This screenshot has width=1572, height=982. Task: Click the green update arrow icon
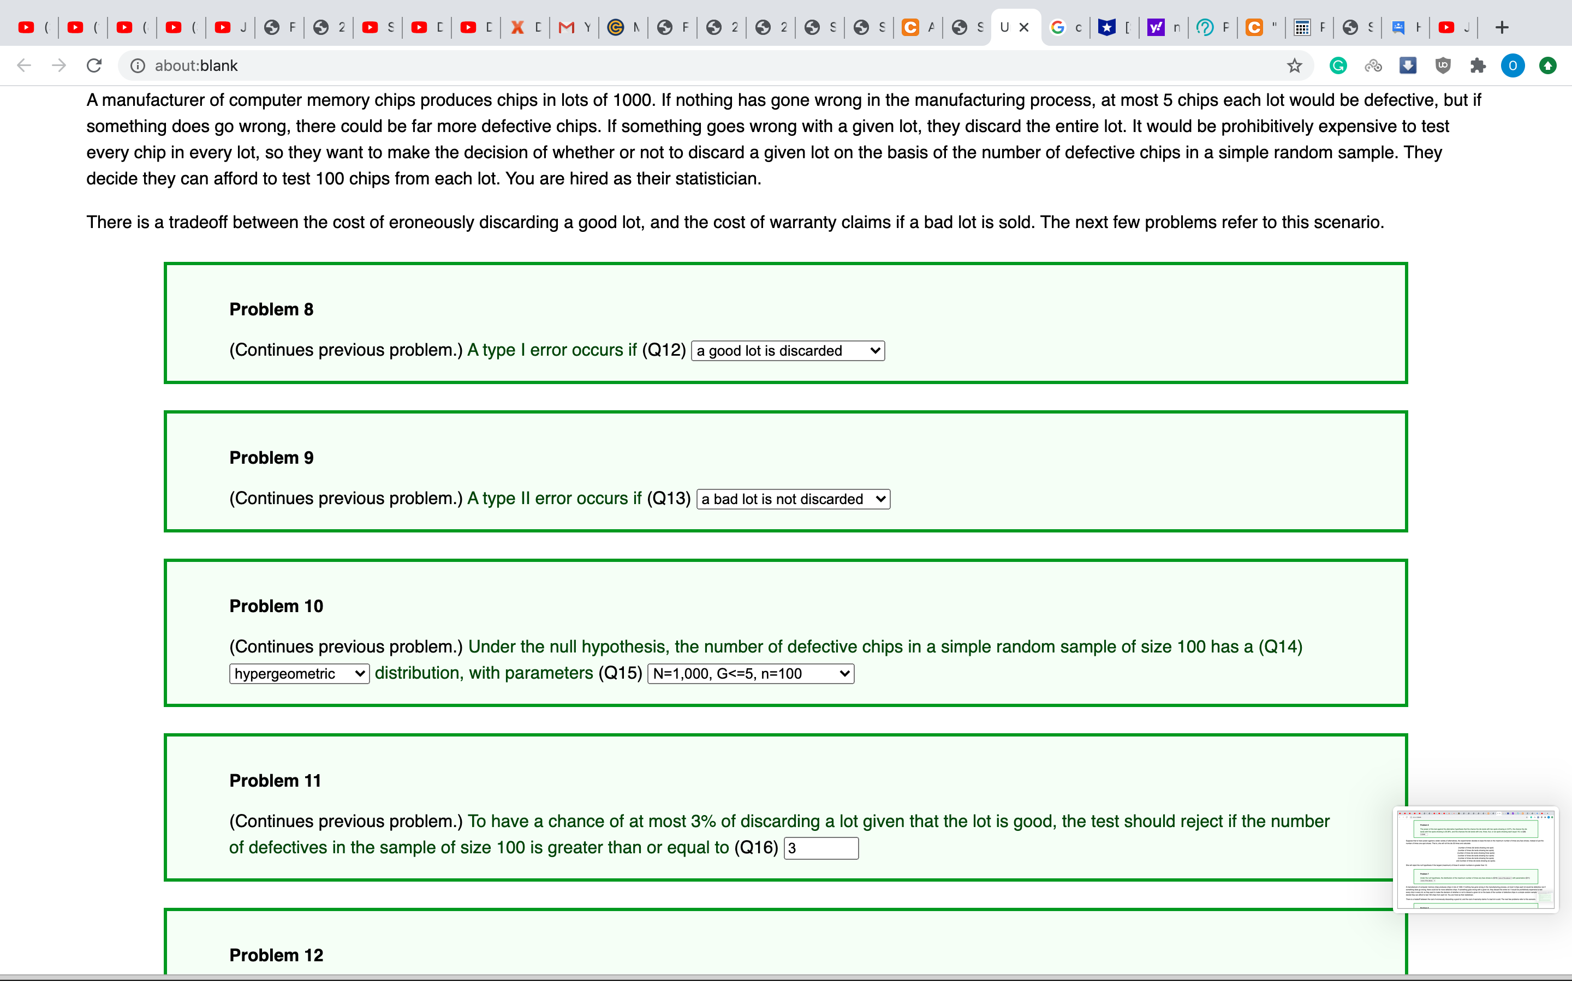pyautogui.click(x=1548, y=65)
